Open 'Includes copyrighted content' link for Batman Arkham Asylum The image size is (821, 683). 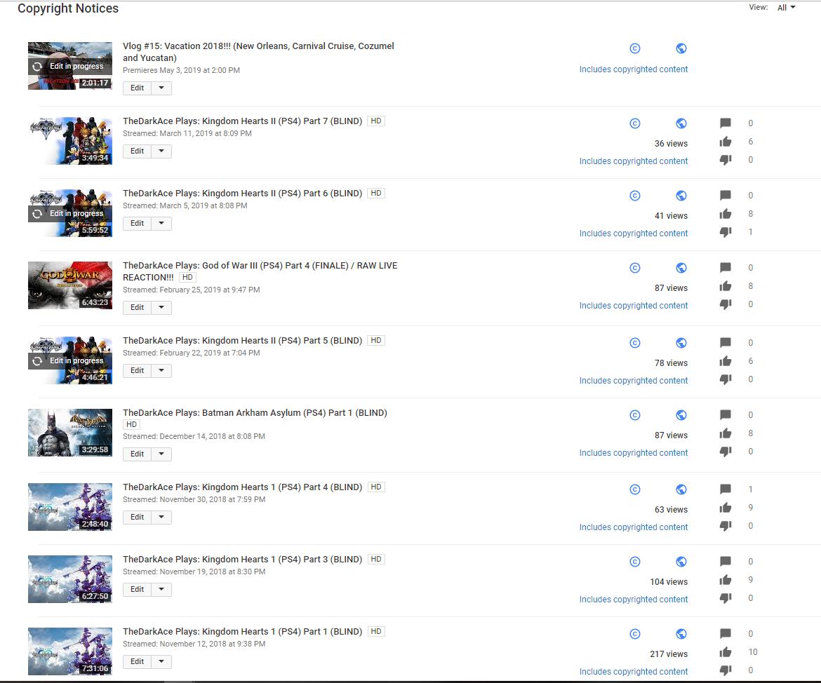(x=634, y=453)
